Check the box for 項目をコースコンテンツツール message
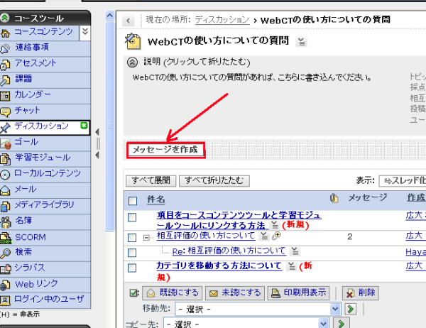Viewport: 426px width, 328px height. tap(132, 217)
